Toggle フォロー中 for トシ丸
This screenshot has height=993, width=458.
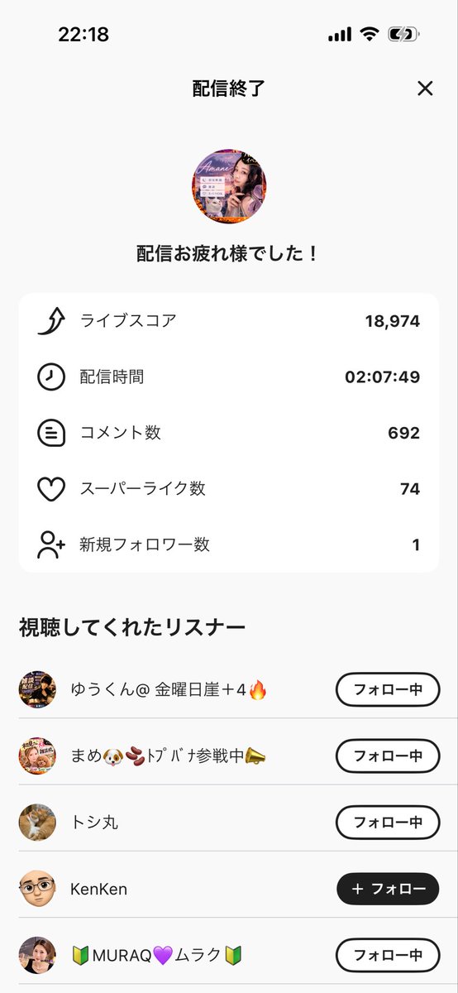[388, 823]
